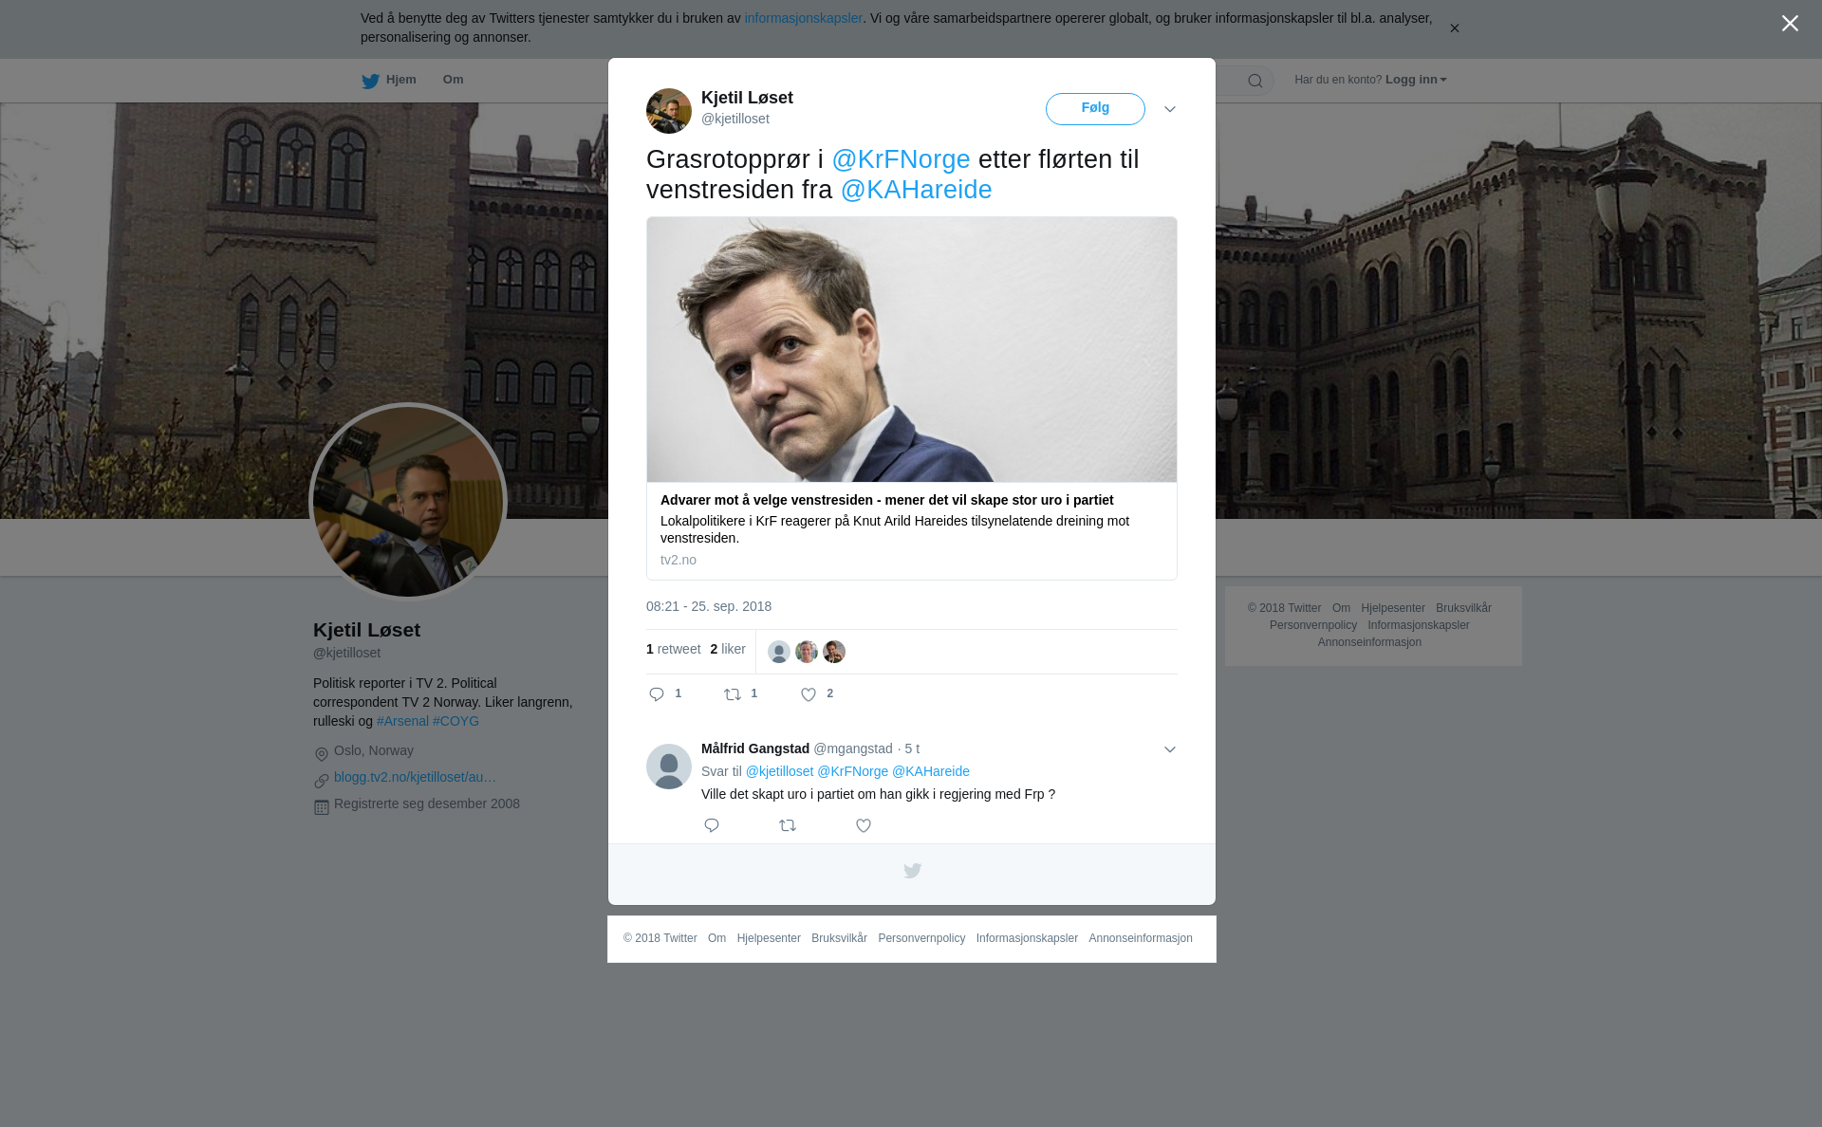The height and width of the screenshot is (1127, 1822).
Task: Open Kjetil Løset's tweet author avatar
Action: point(669,111)
